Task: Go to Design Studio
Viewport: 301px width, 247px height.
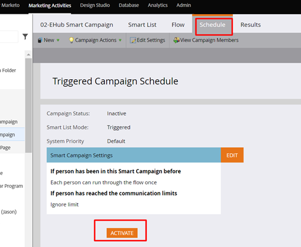Action: 95,5
